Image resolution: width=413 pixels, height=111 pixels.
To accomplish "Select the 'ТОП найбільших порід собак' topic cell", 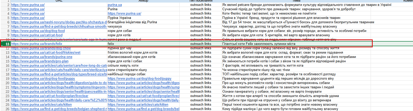I will click(x=296, y=74).
